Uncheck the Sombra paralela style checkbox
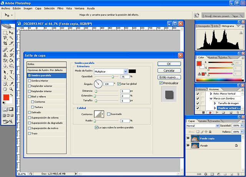The height and width of the screenshot is (177, 246). [x=29, y=75]
